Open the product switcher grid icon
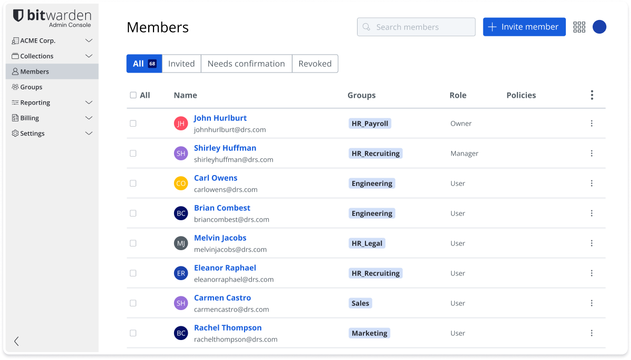The height and width of the screenshot is (360, 631). tap(579, 27)
